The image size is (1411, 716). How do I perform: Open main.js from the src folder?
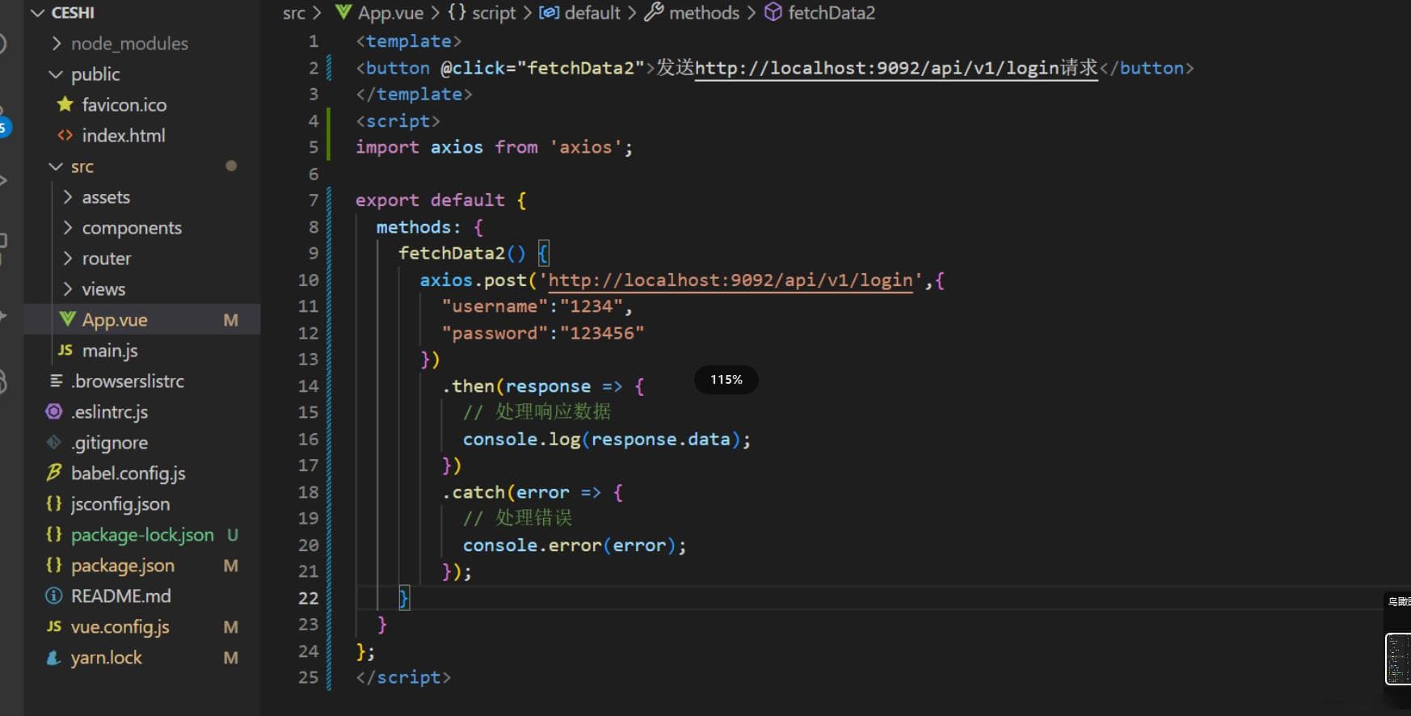(110, 351)
